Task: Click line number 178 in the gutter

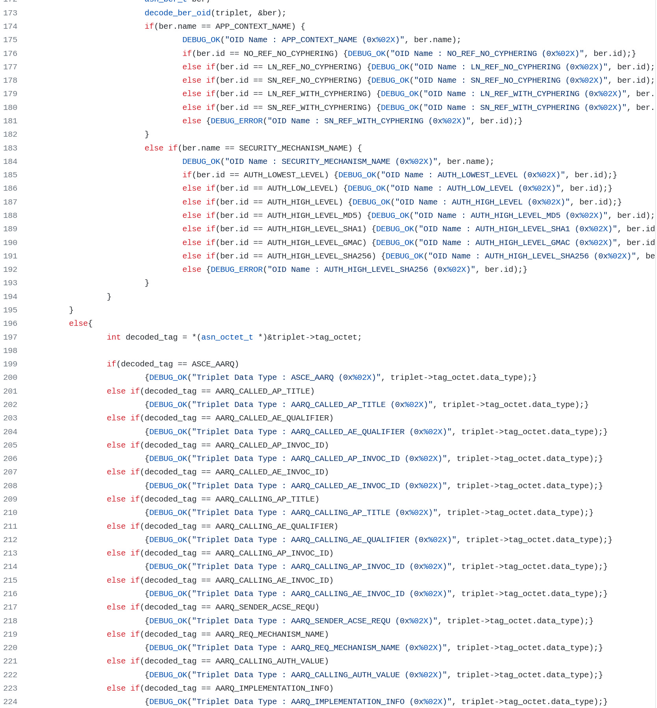Action: [x=10, y=80]
